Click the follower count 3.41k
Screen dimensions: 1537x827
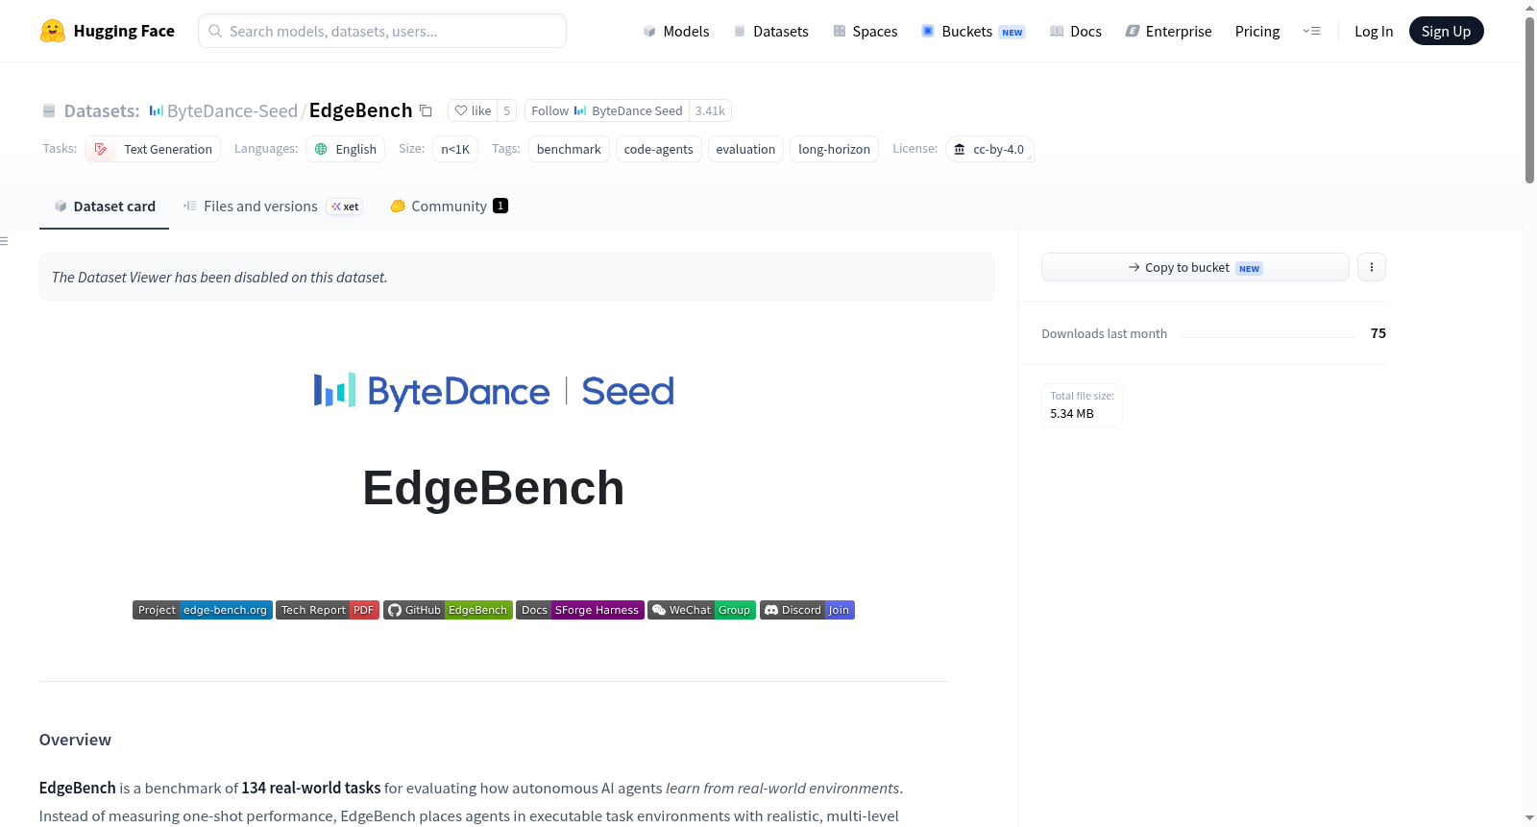pyautogui.click(x=710, y=110)
